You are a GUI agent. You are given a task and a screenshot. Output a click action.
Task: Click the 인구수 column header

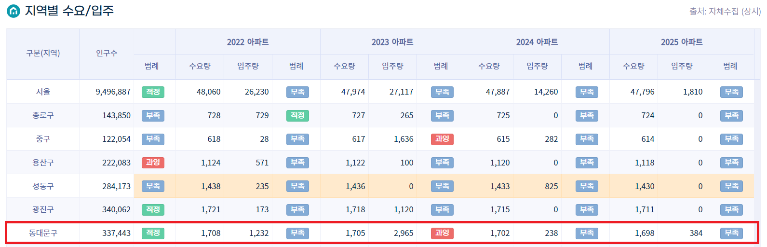click(107, 53)
